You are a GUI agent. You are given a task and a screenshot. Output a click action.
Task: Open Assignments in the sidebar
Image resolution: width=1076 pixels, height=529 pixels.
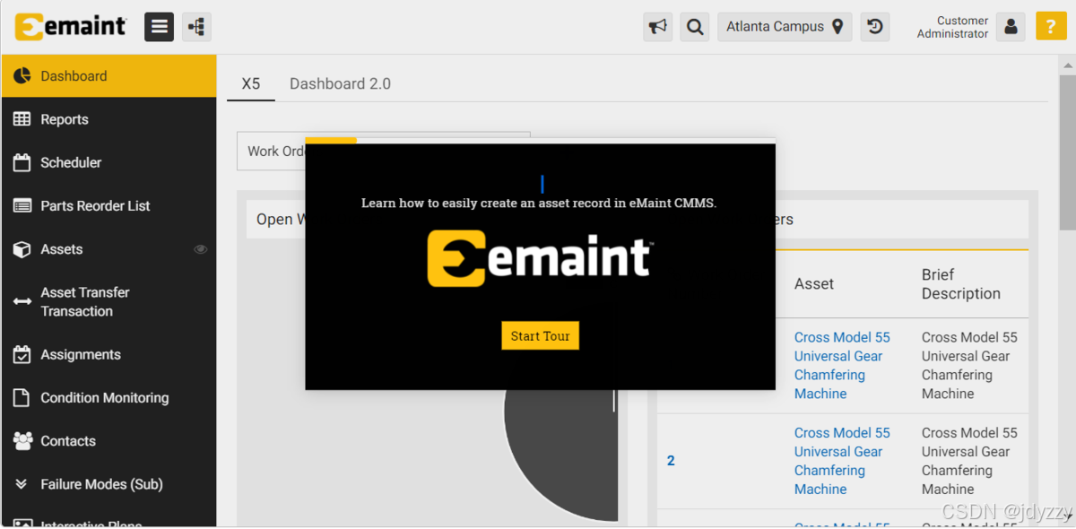[108, 354]
